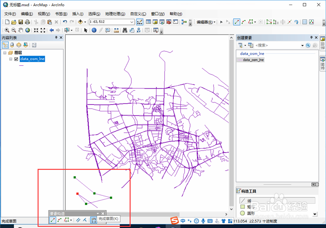This screenshot has height=228, width=326.
Task: Select the Zoom Out magnifier tool
Action: (14, 30)
